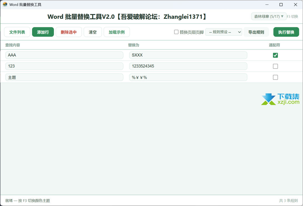This screenshot has width=303, height=206.
Task: Close the Word 批量替换工具 window
Action: click(x=295, y=5)
